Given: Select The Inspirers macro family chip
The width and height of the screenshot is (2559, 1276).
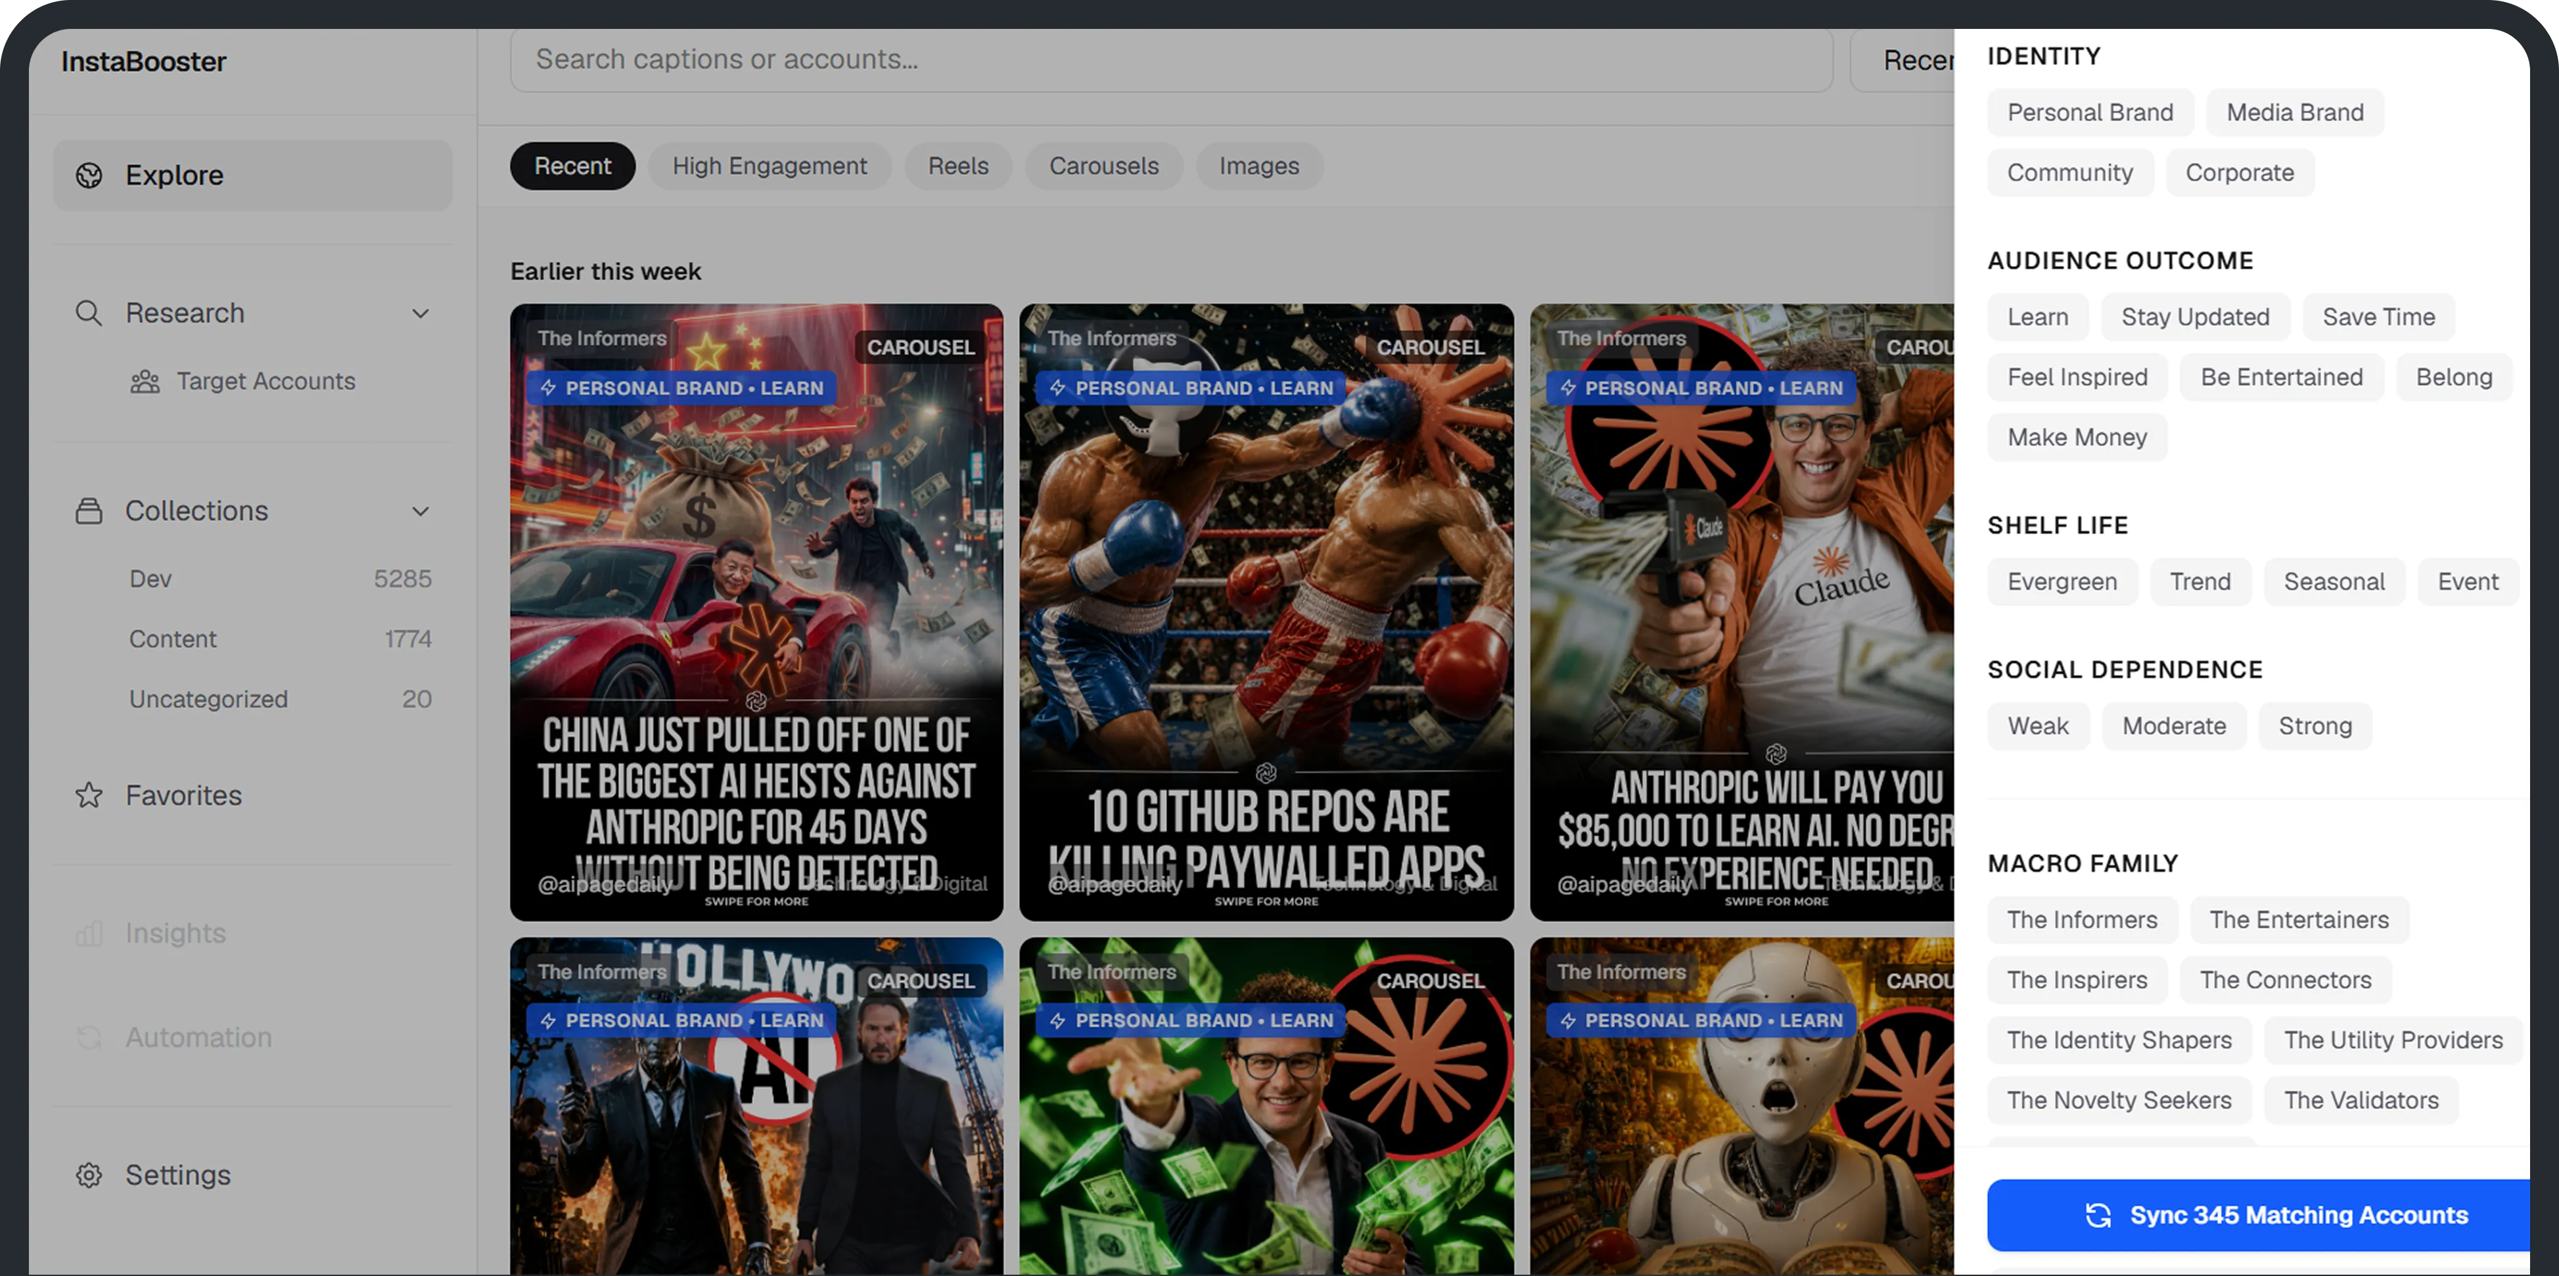Looking at the screenshot, I should click(x=2077, y=981).
